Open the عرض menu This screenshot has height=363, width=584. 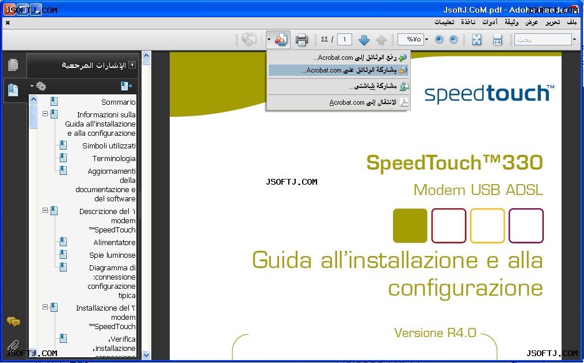(532, 22)
